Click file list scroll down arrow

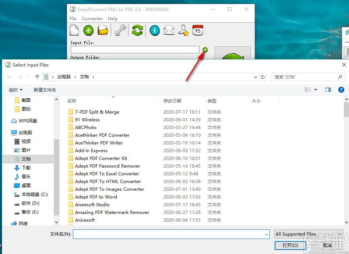point(346,222)
